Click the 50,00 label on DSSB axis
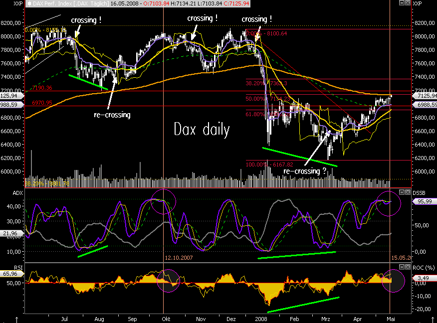Screen dimensions: 437x323 [x=422, y=225]
